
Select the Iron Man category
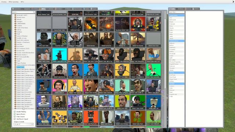click(19, 44)
